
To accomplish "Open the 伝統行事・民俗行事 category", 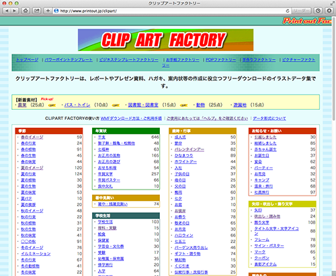I will 191,272.
